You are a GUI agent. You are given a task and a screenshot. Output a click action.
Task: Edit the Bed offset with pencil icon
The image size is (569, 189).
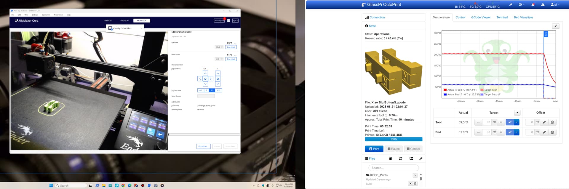click(x=544, y=132)
